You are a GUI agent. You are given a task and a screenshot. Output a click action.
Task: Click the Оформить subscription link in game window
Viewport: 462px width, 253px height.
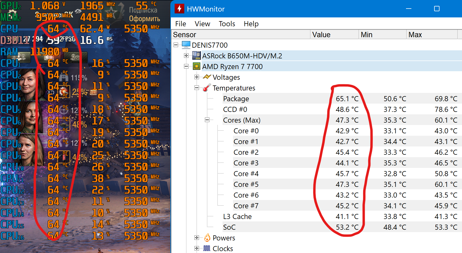pos(145,19)
